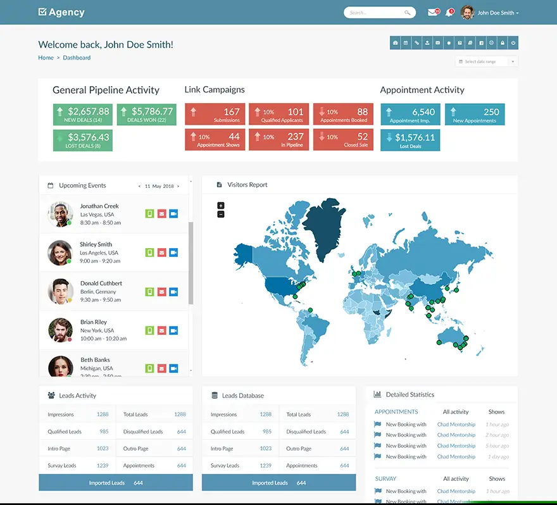This screenshot has height=505, width=557.
Task: Open the Select date range dropdown
Action: coord(485,61)
